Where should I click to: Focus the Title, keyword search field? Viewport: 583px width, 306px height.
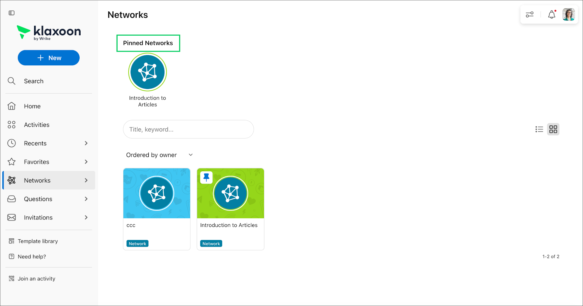189,129
